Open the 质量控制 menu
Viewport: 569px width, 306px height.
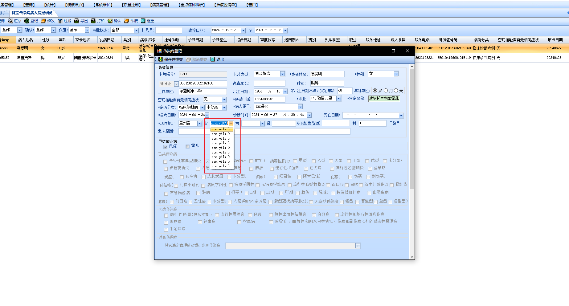[131, 5]
